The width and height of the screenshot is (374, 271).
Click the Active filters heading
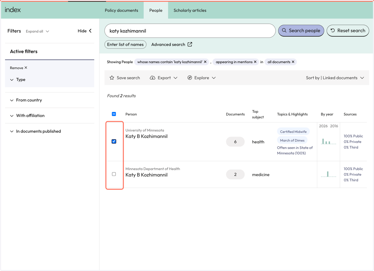click(x=24, y=51)
